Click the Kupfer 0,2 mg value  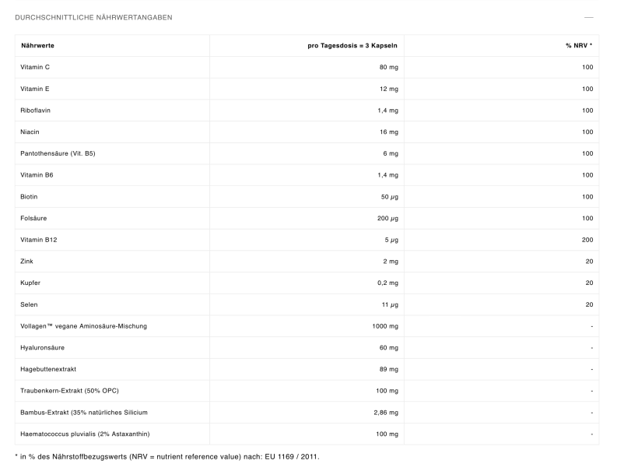[x=387, y=283]
